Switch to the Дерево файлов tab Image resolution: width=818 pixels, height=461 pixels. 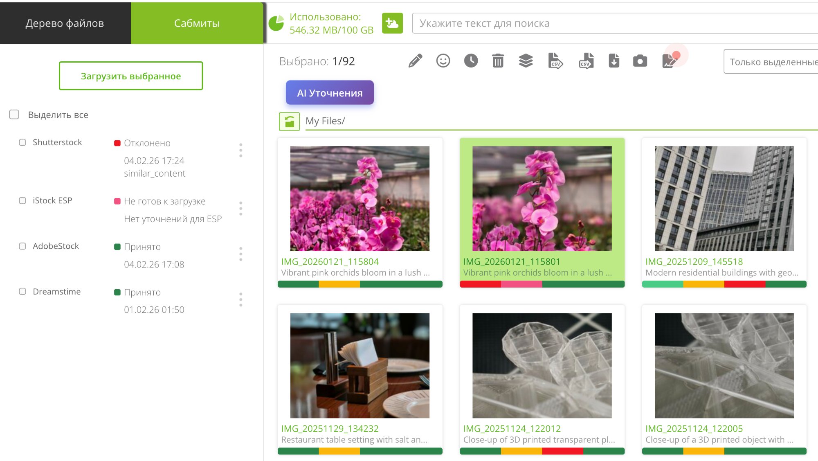click(x=65, y=23)
